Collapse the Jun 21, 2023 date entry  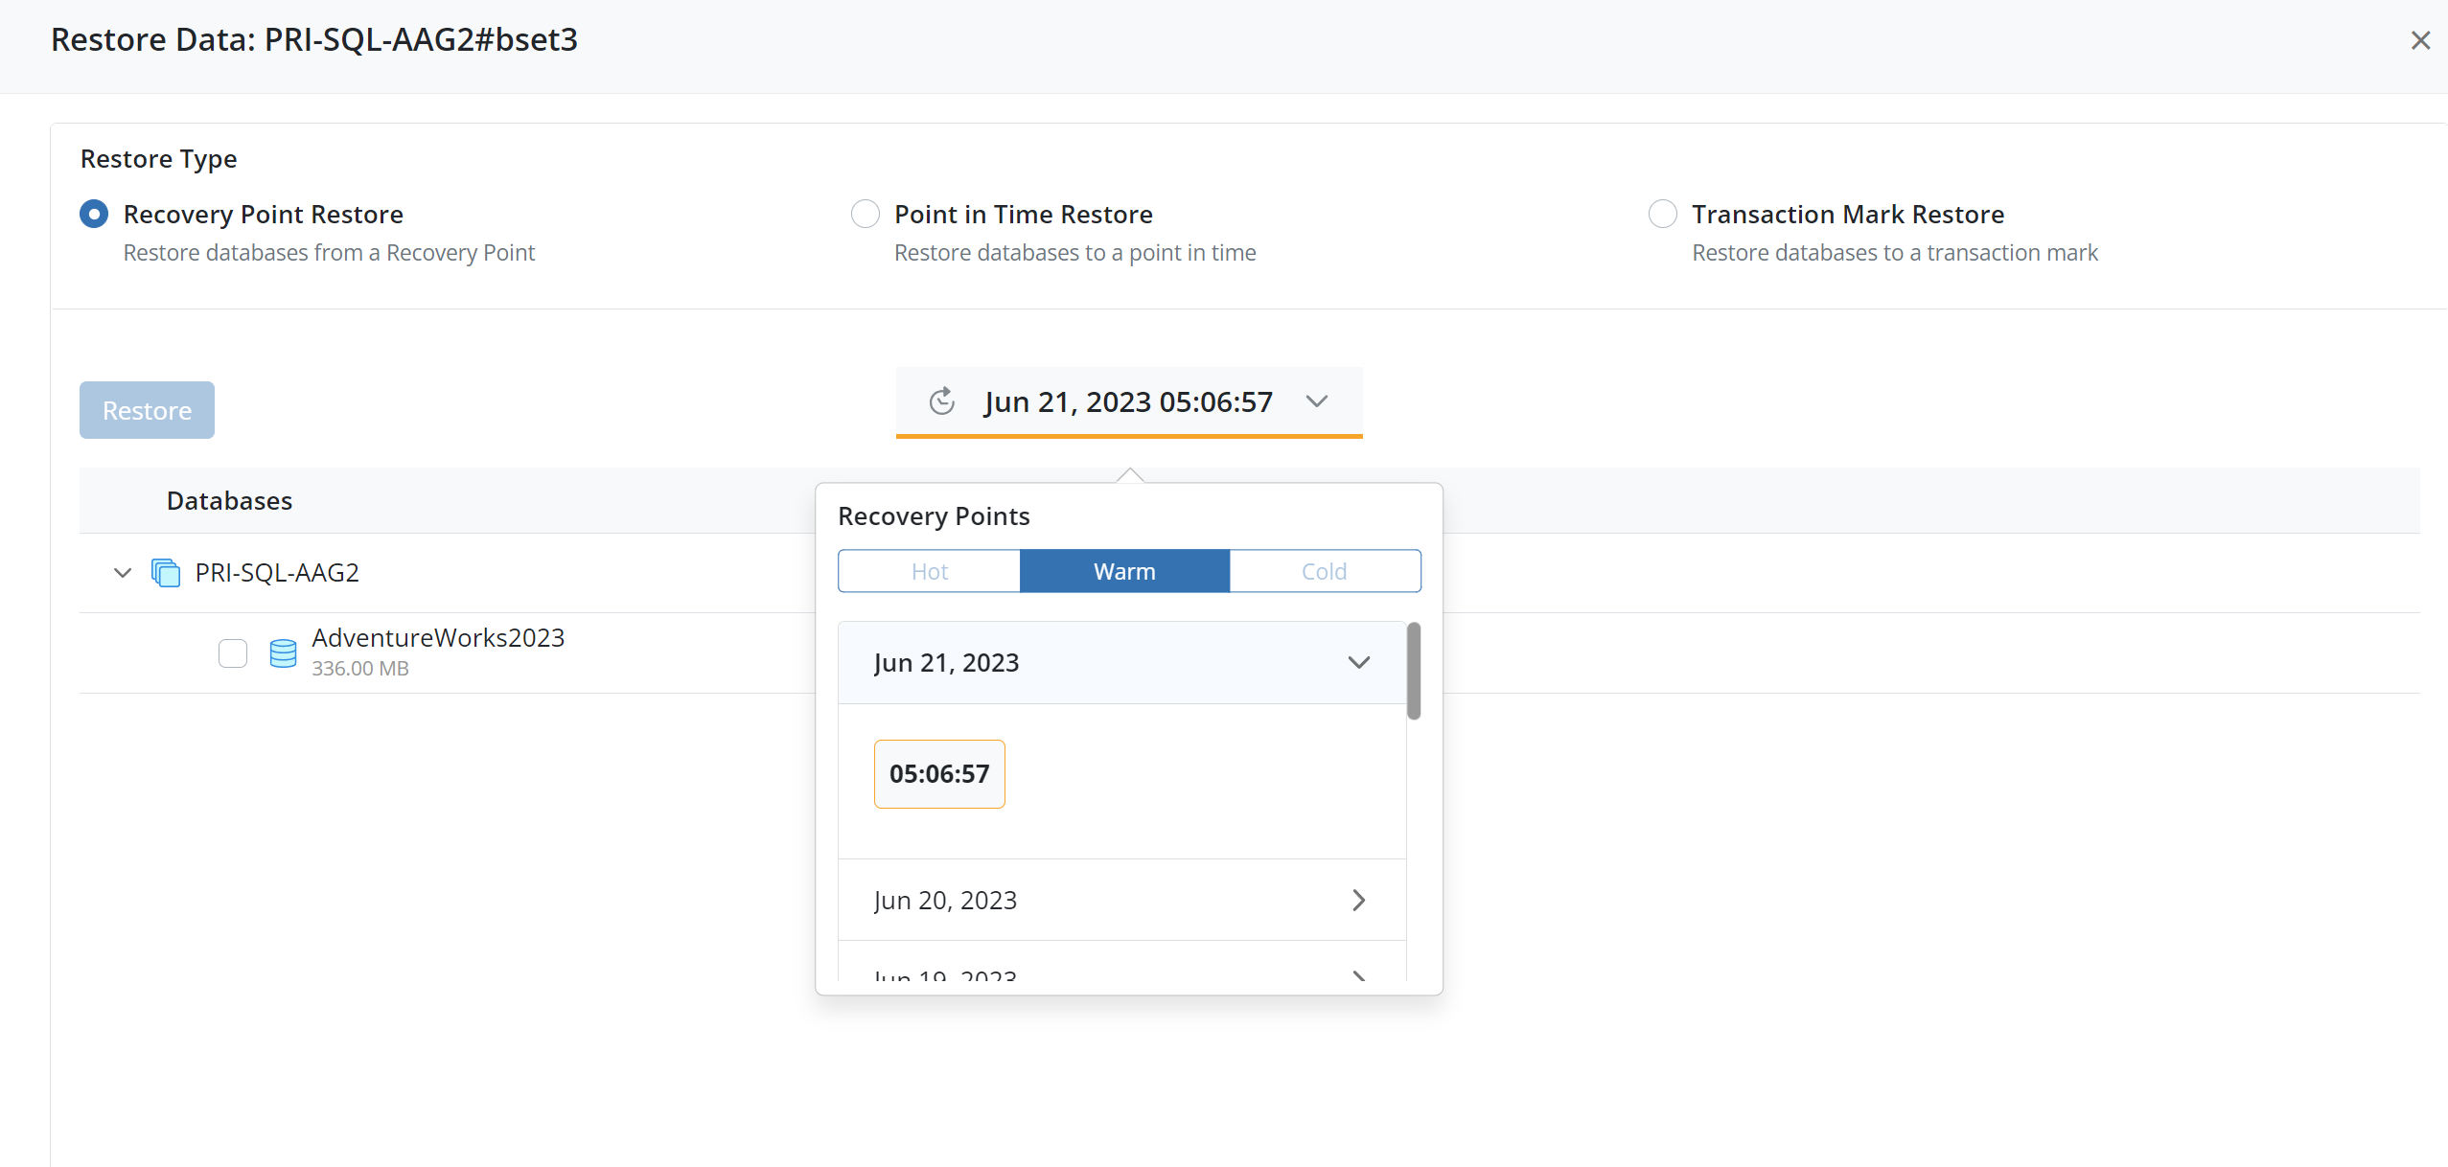click(1358, 663)
